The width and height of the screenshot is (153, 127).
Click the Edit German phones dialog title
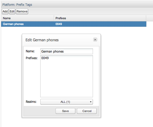(x=42, y=40)
